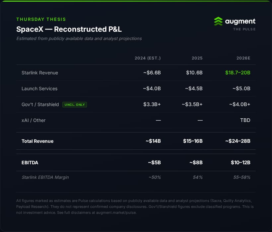Screen dimensions: 272x232
Task: Click the 'UNCL. ONLY' green badge
Action: click(x=75, y=104)
